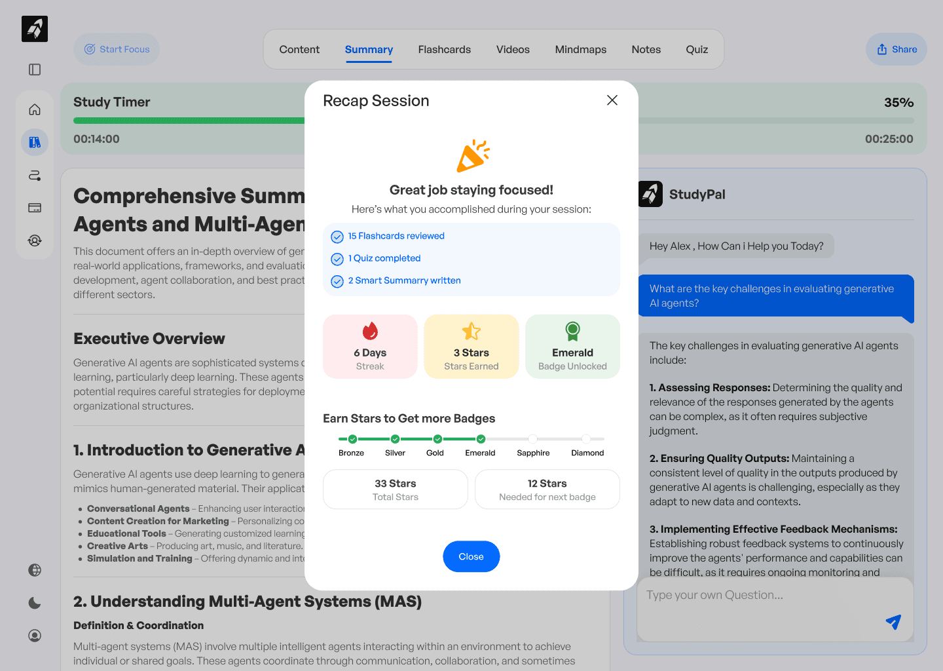943x671 pixels.
Task: Check the '15 Flashcards reviewed' item
Action: (x=337, y=237)
